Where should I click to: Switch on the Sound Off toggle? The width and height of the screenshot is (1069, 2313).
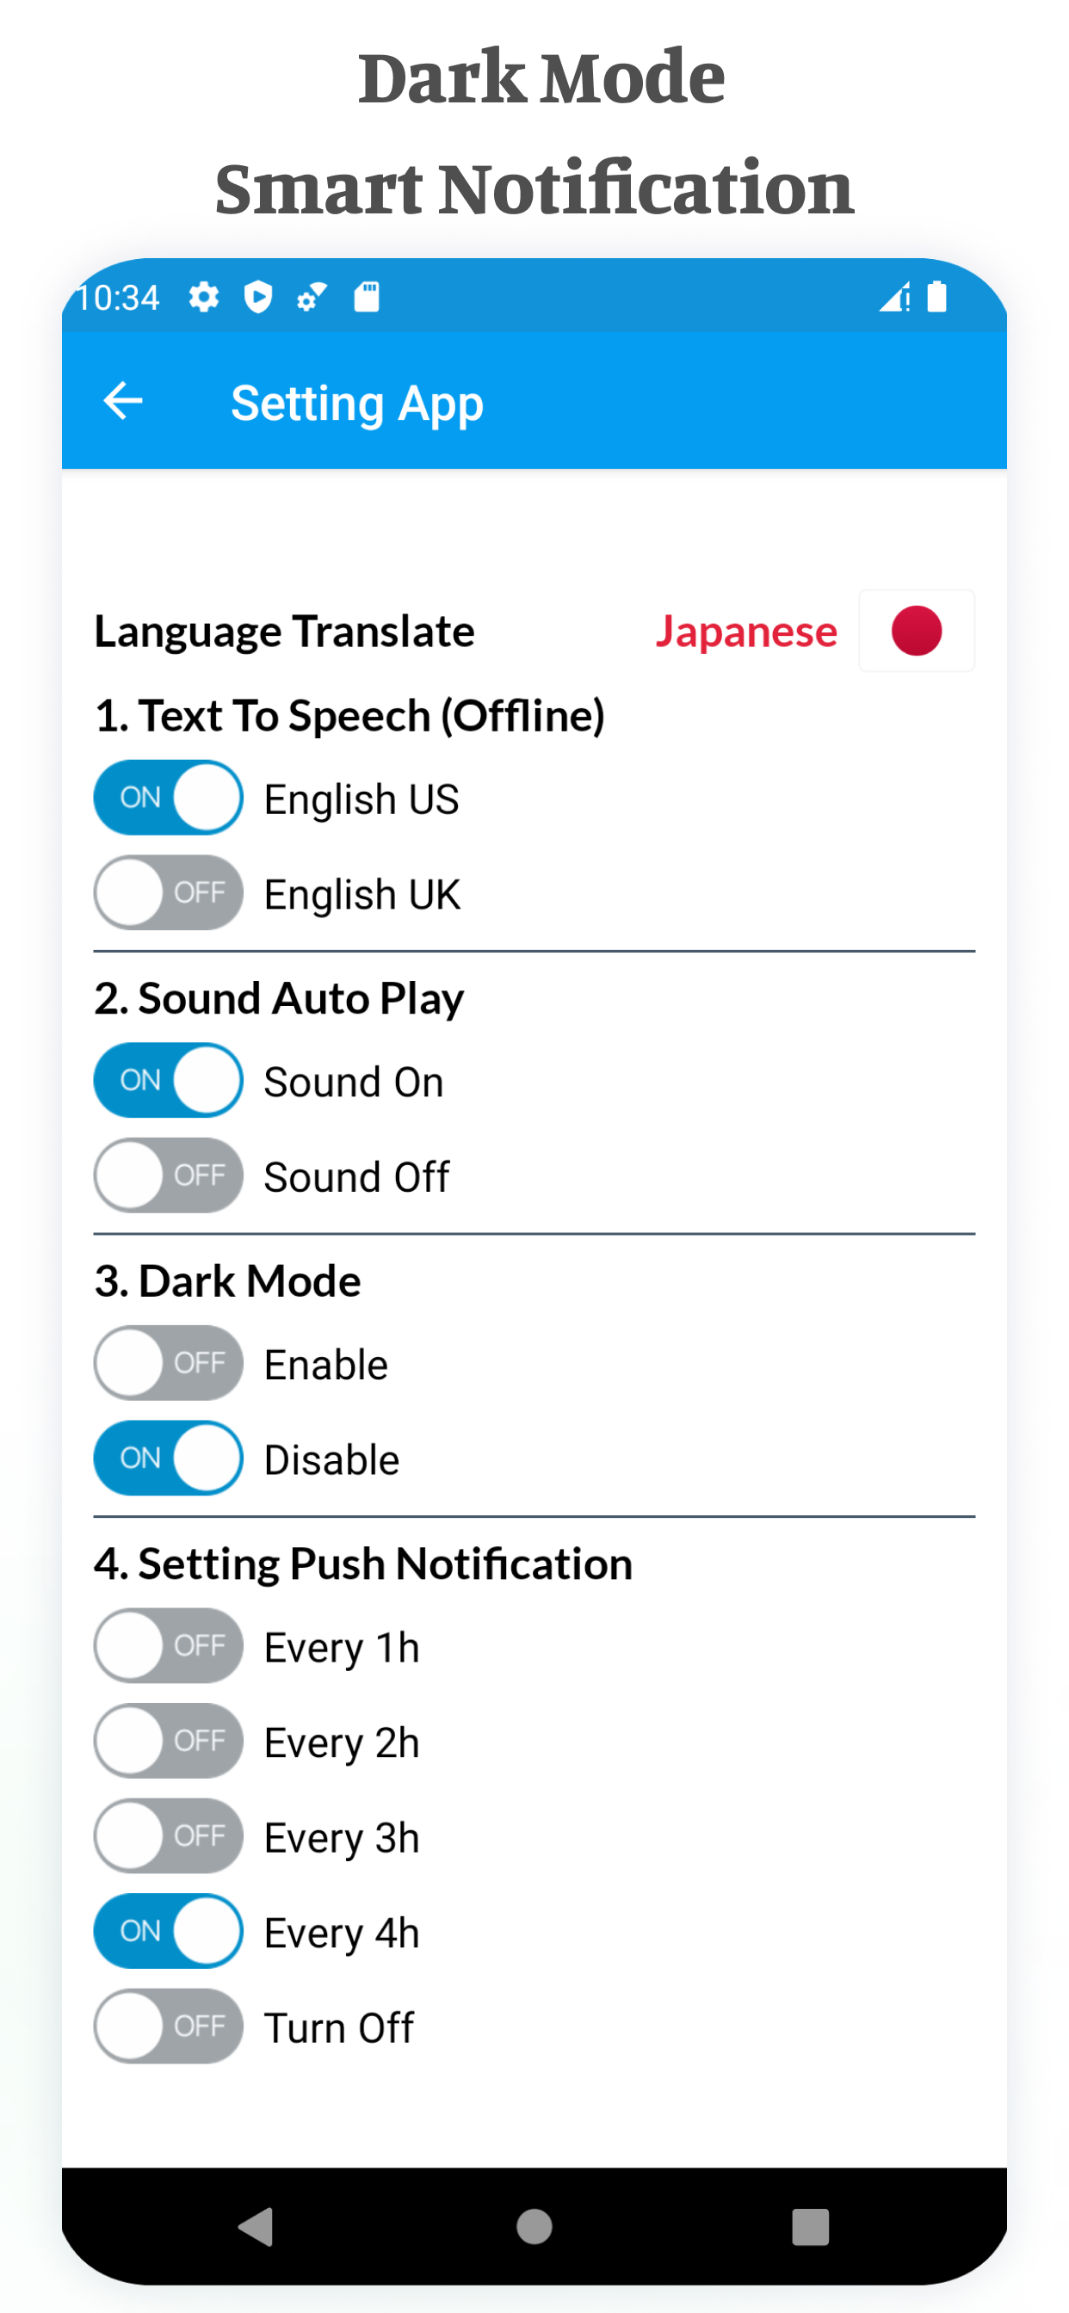[168, 1175]
